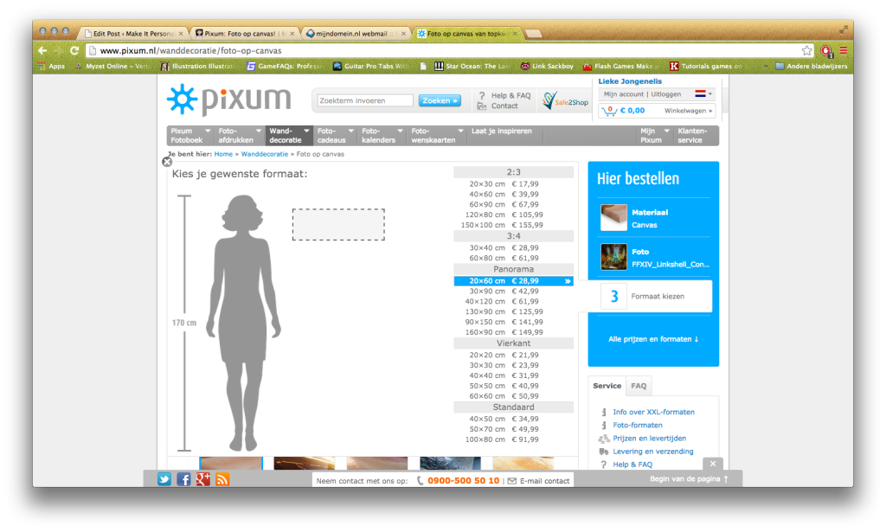Click the Zoeken search button
Viewport: 886px width, 532px height.
point(440,100)
